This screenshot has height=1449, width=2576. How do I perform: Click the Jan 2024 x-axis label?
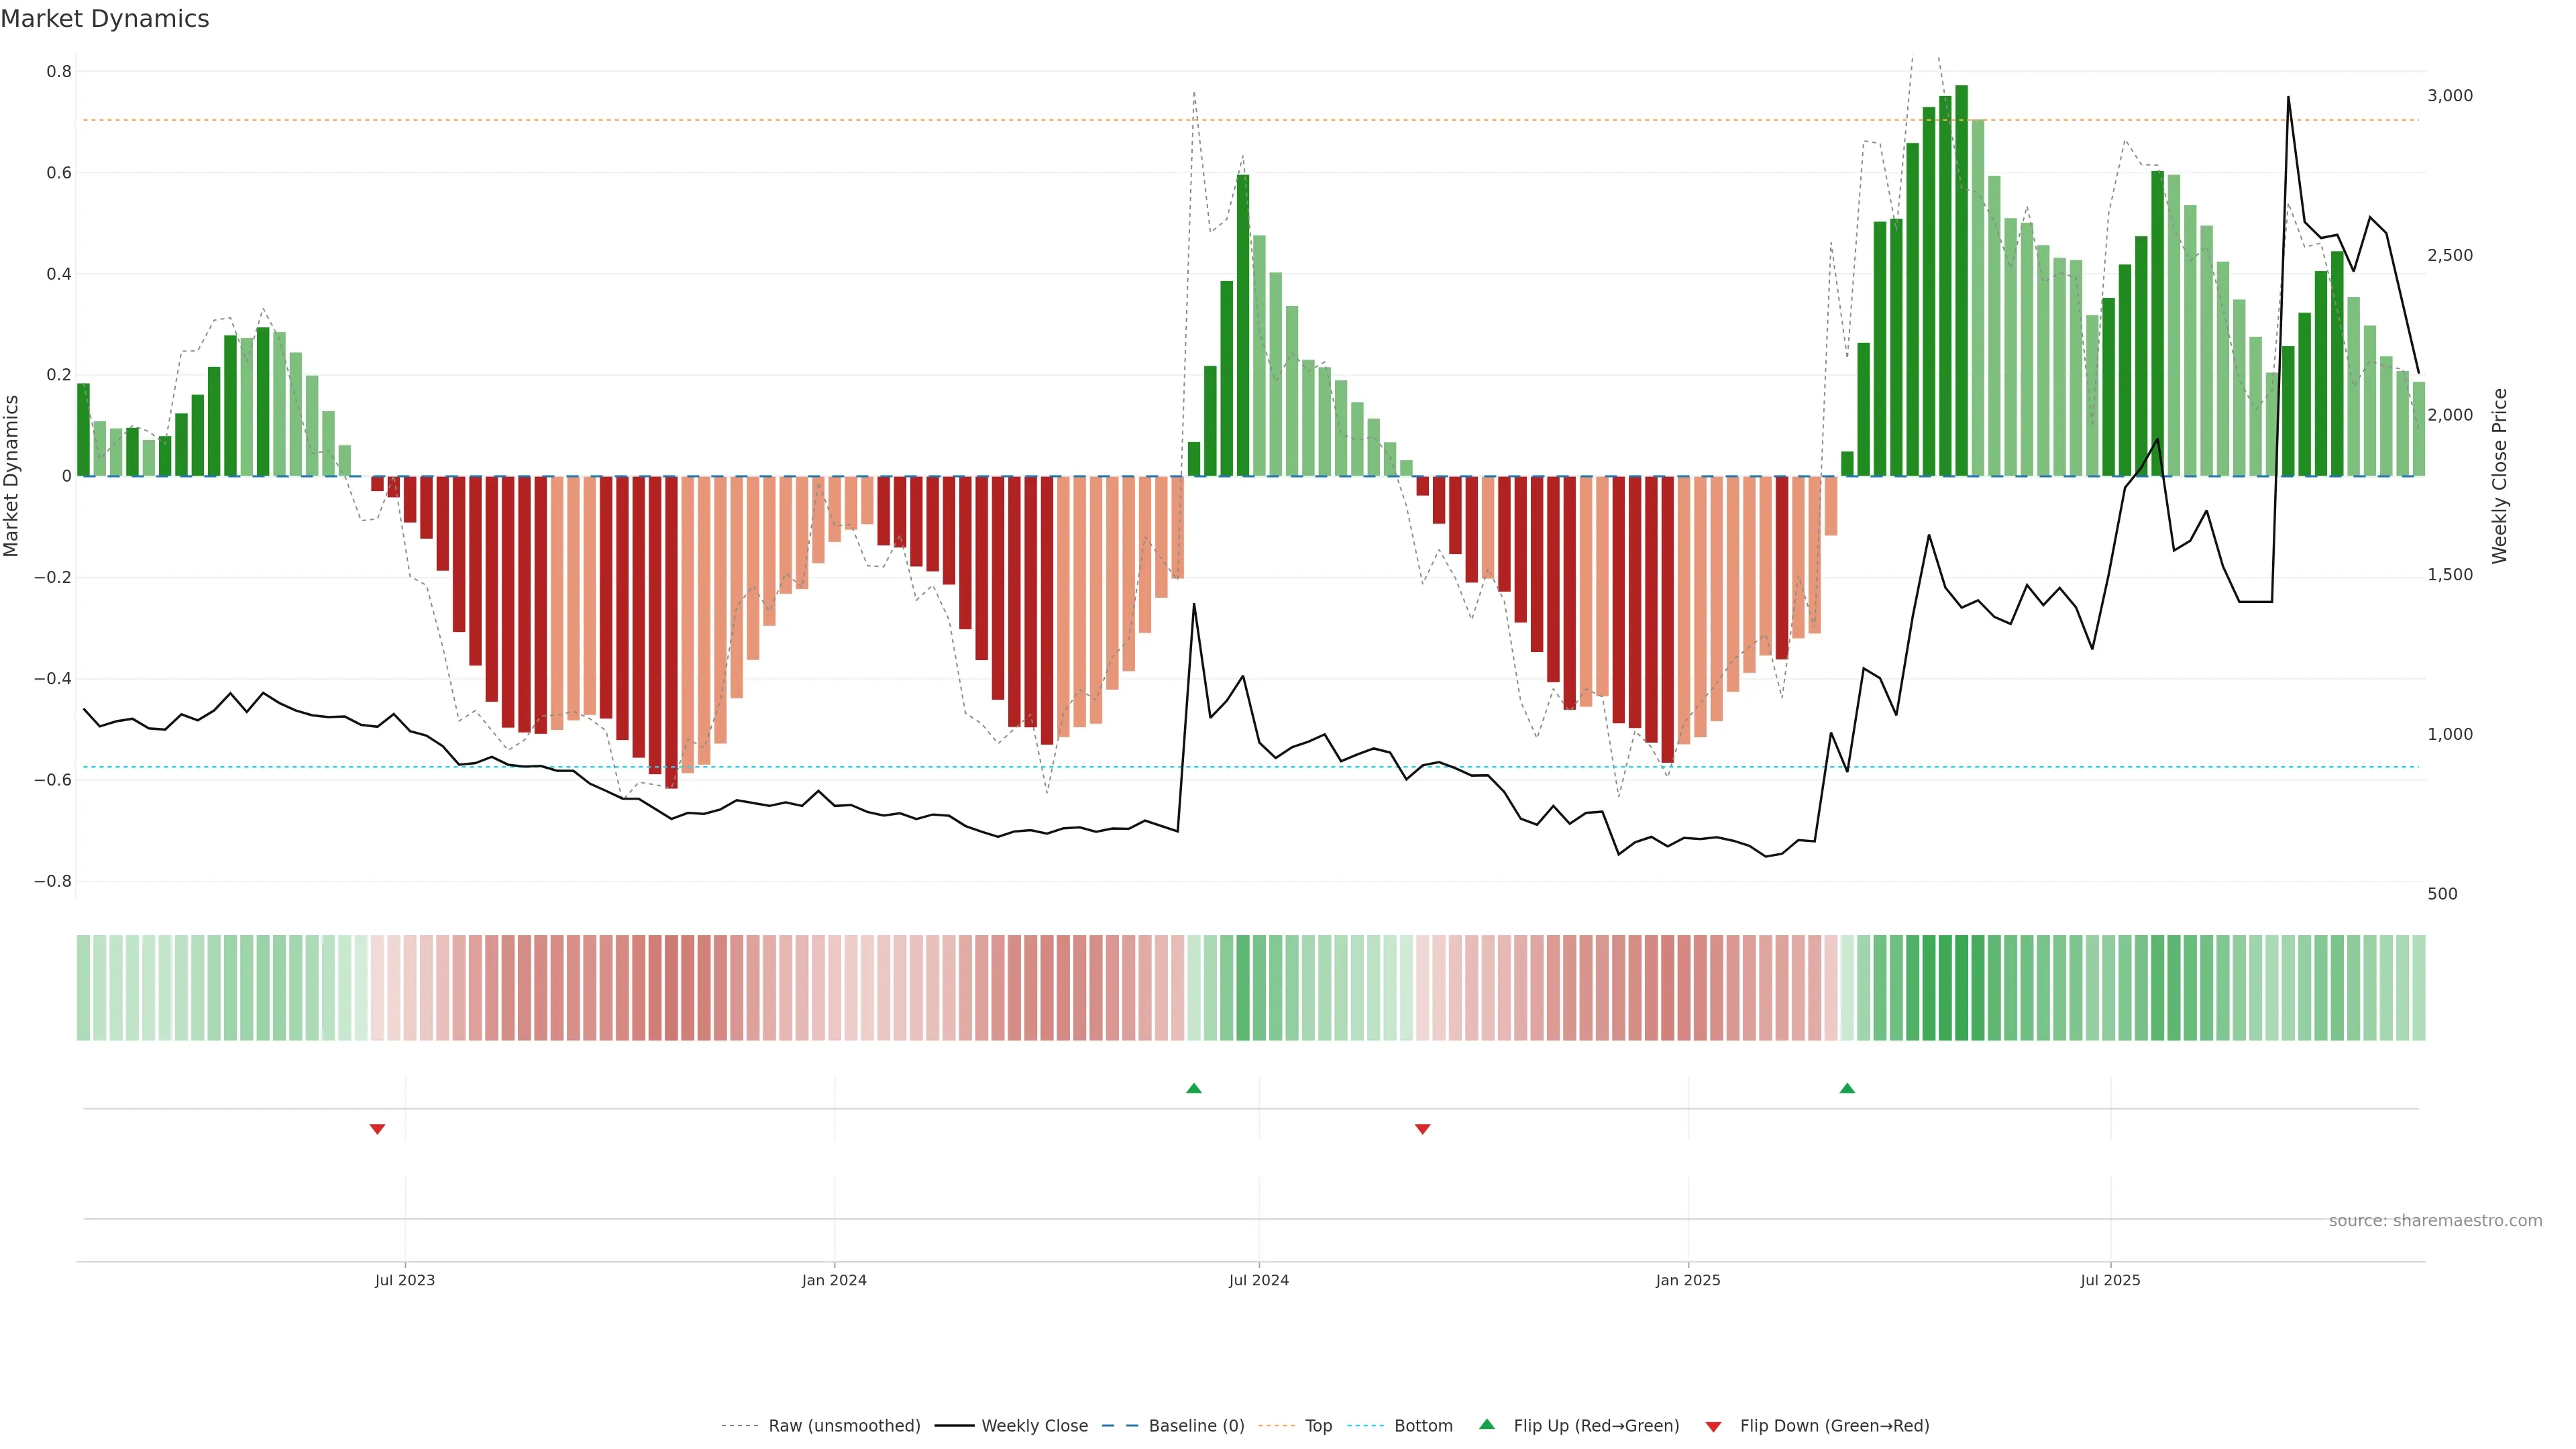pos(834,1280)
